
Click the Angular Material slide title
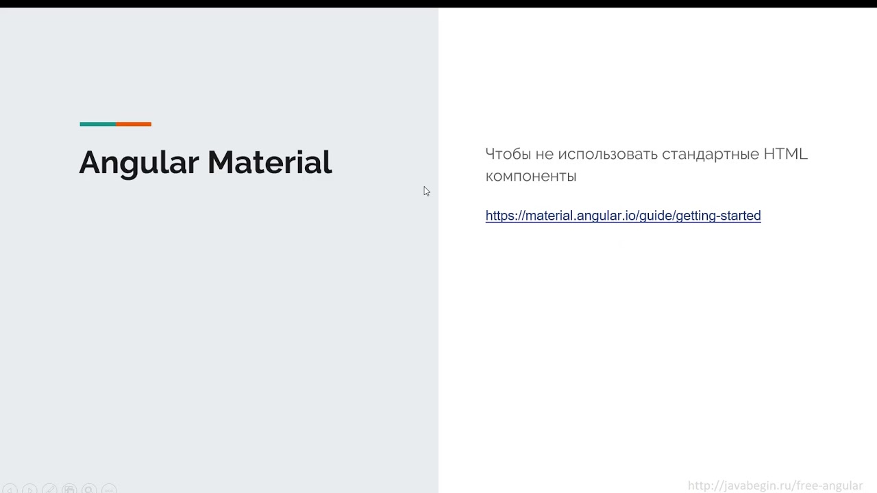[206, 163]
